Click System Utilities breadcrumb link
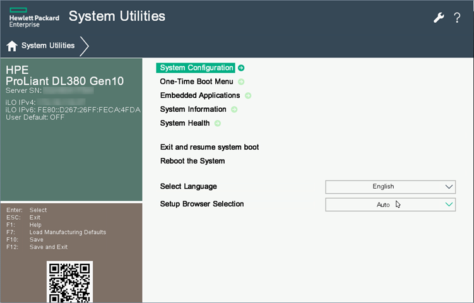The height and width of the screenshot is (303, 474). 48,45
